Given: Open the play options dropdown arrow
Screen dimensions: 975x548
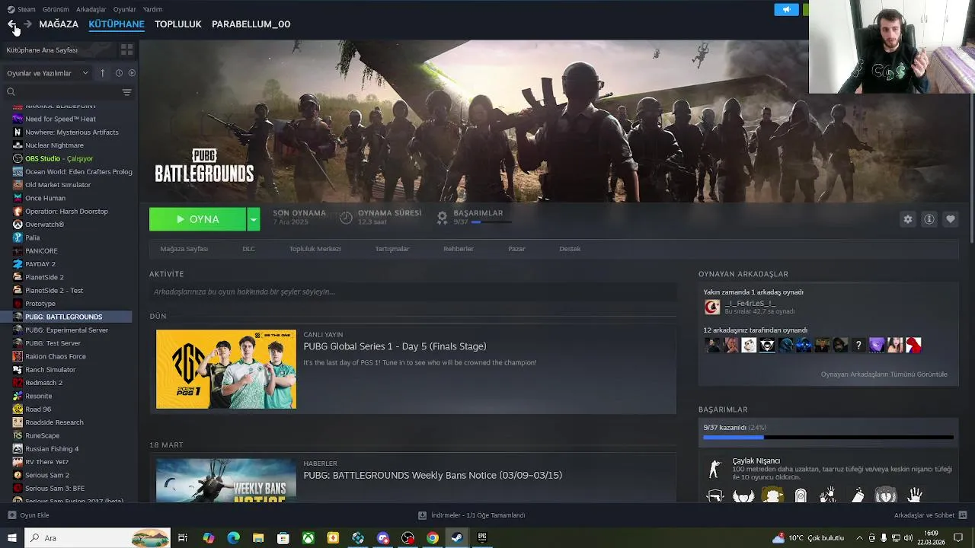Looking at the screenshot, I should (254, 219).
